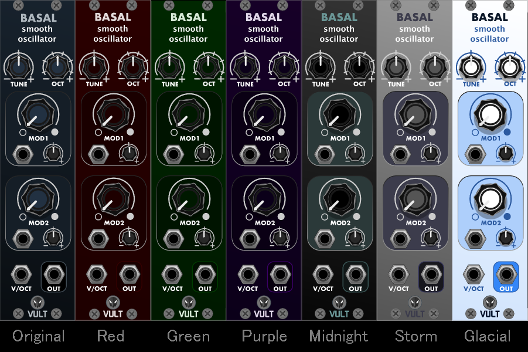
Task: Click the V/OCT jack on Storm module
Action: point(398,274)
